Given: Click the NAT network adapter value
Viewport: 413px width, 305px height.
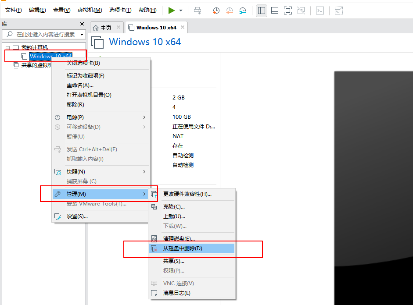Looking at the screenshot, I should point(178,136).
